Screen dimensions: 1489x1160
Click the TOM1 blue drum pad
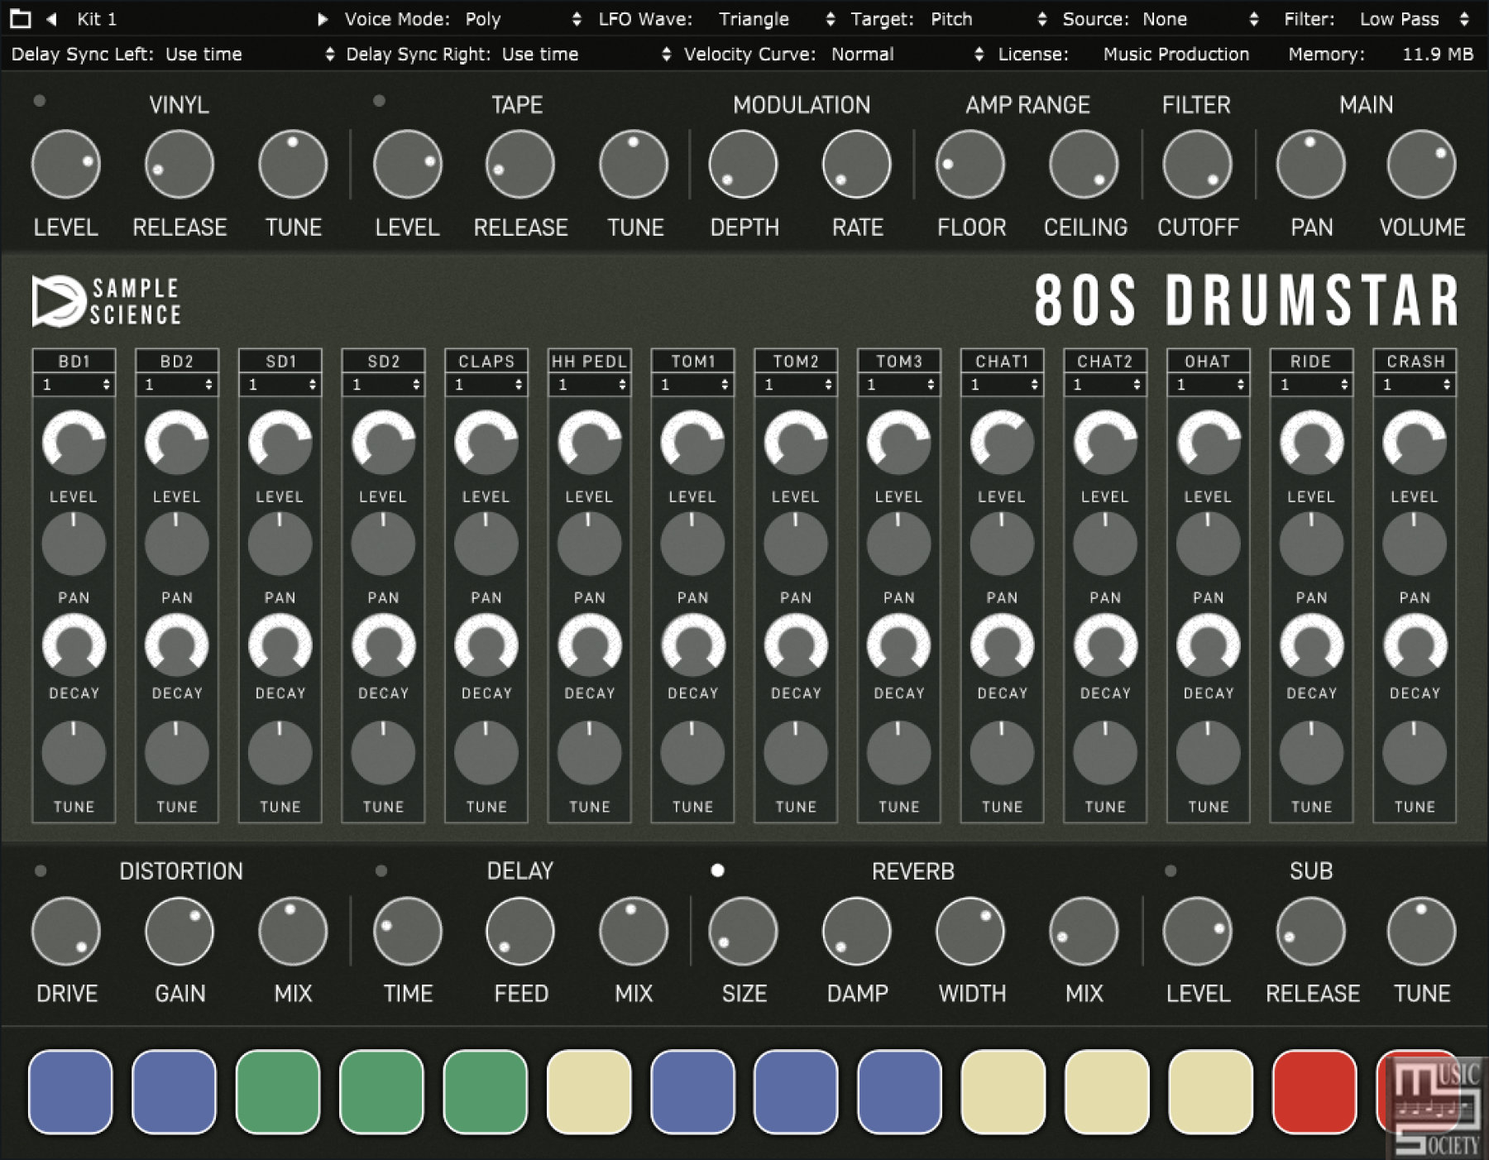tap(692, 1092)
